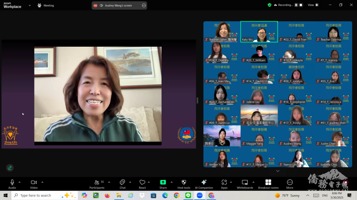Open the Chat panel
The width and height of the screenshot is (357, 200).
(x=122, y=183)
